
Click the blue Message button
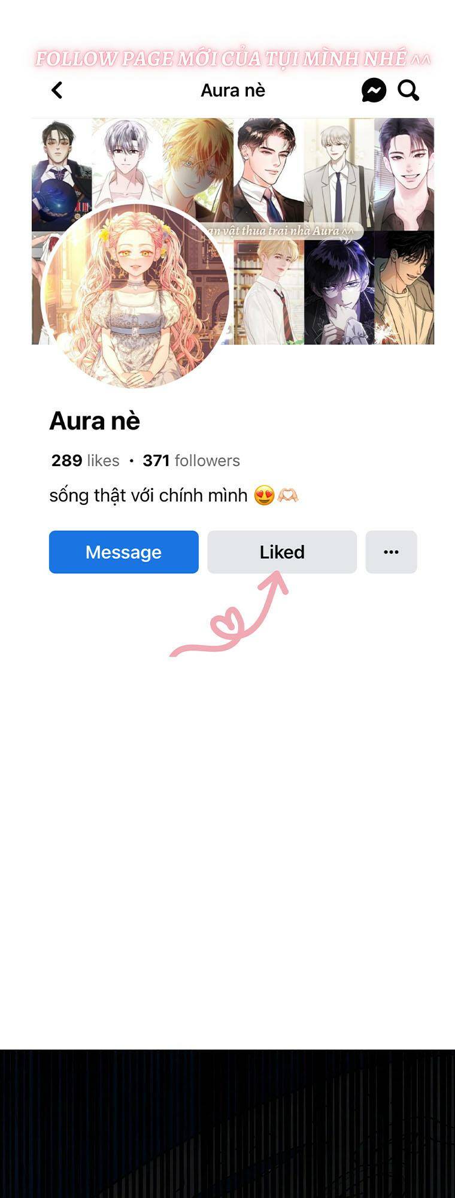pyautogui.click(x=124, y=552)
